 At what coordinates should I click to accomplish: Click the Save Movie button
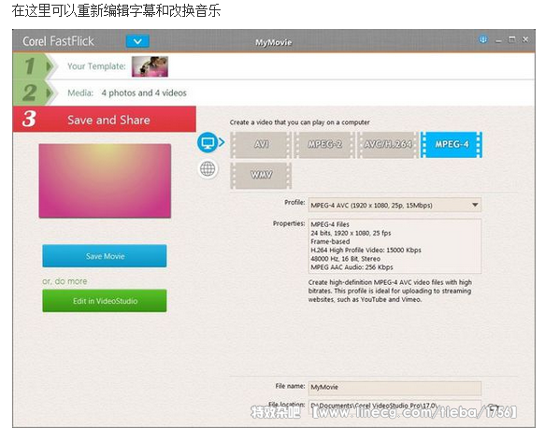[105, 256]
